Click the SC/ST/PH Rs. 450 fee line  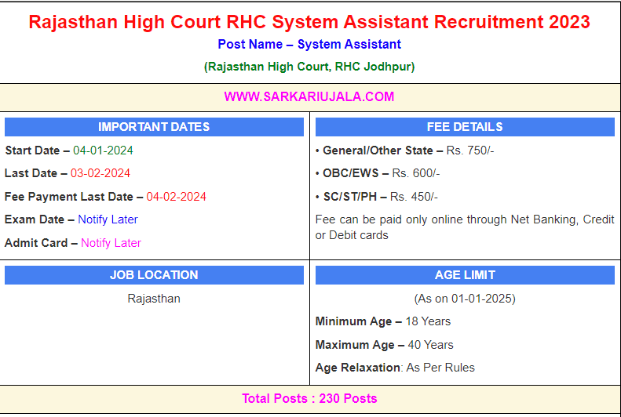point(377,197)
